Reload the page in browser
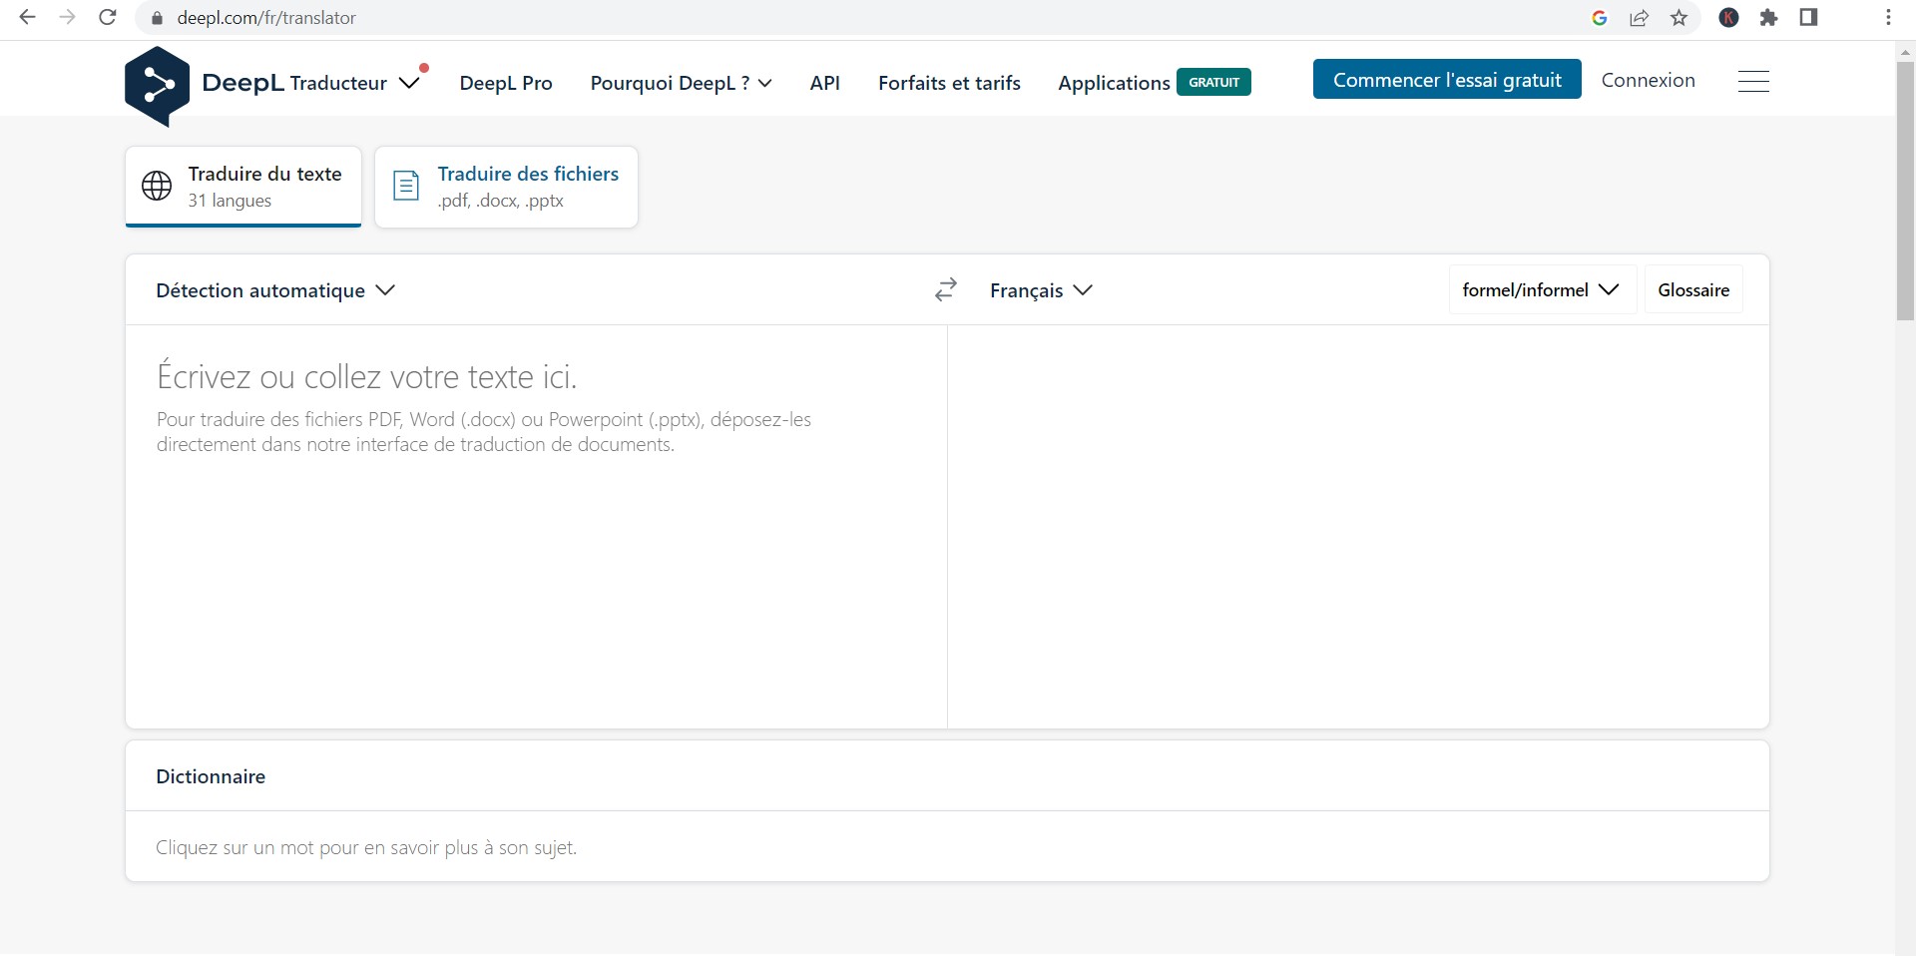Screen dimensions: 1916x956 tap(108, 18)
